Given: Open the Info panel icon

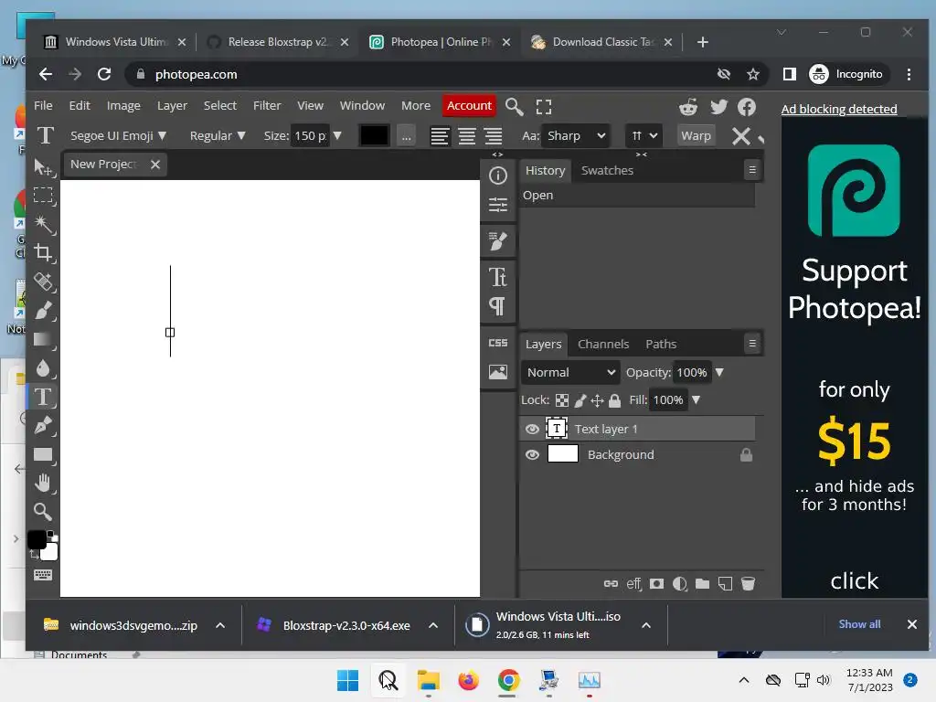Looking at the screenshot, I should [x=498, y=175].
